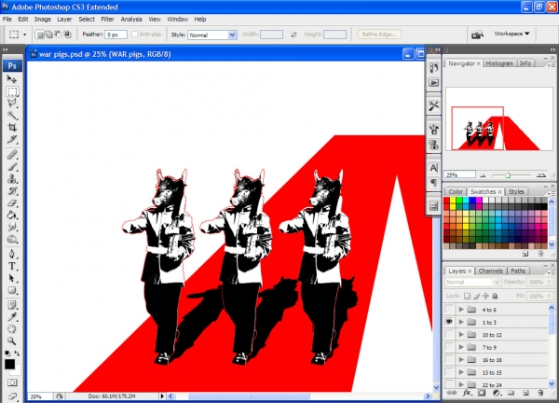Click Add to selection button

pyautogui.click(x=49, y=35)
